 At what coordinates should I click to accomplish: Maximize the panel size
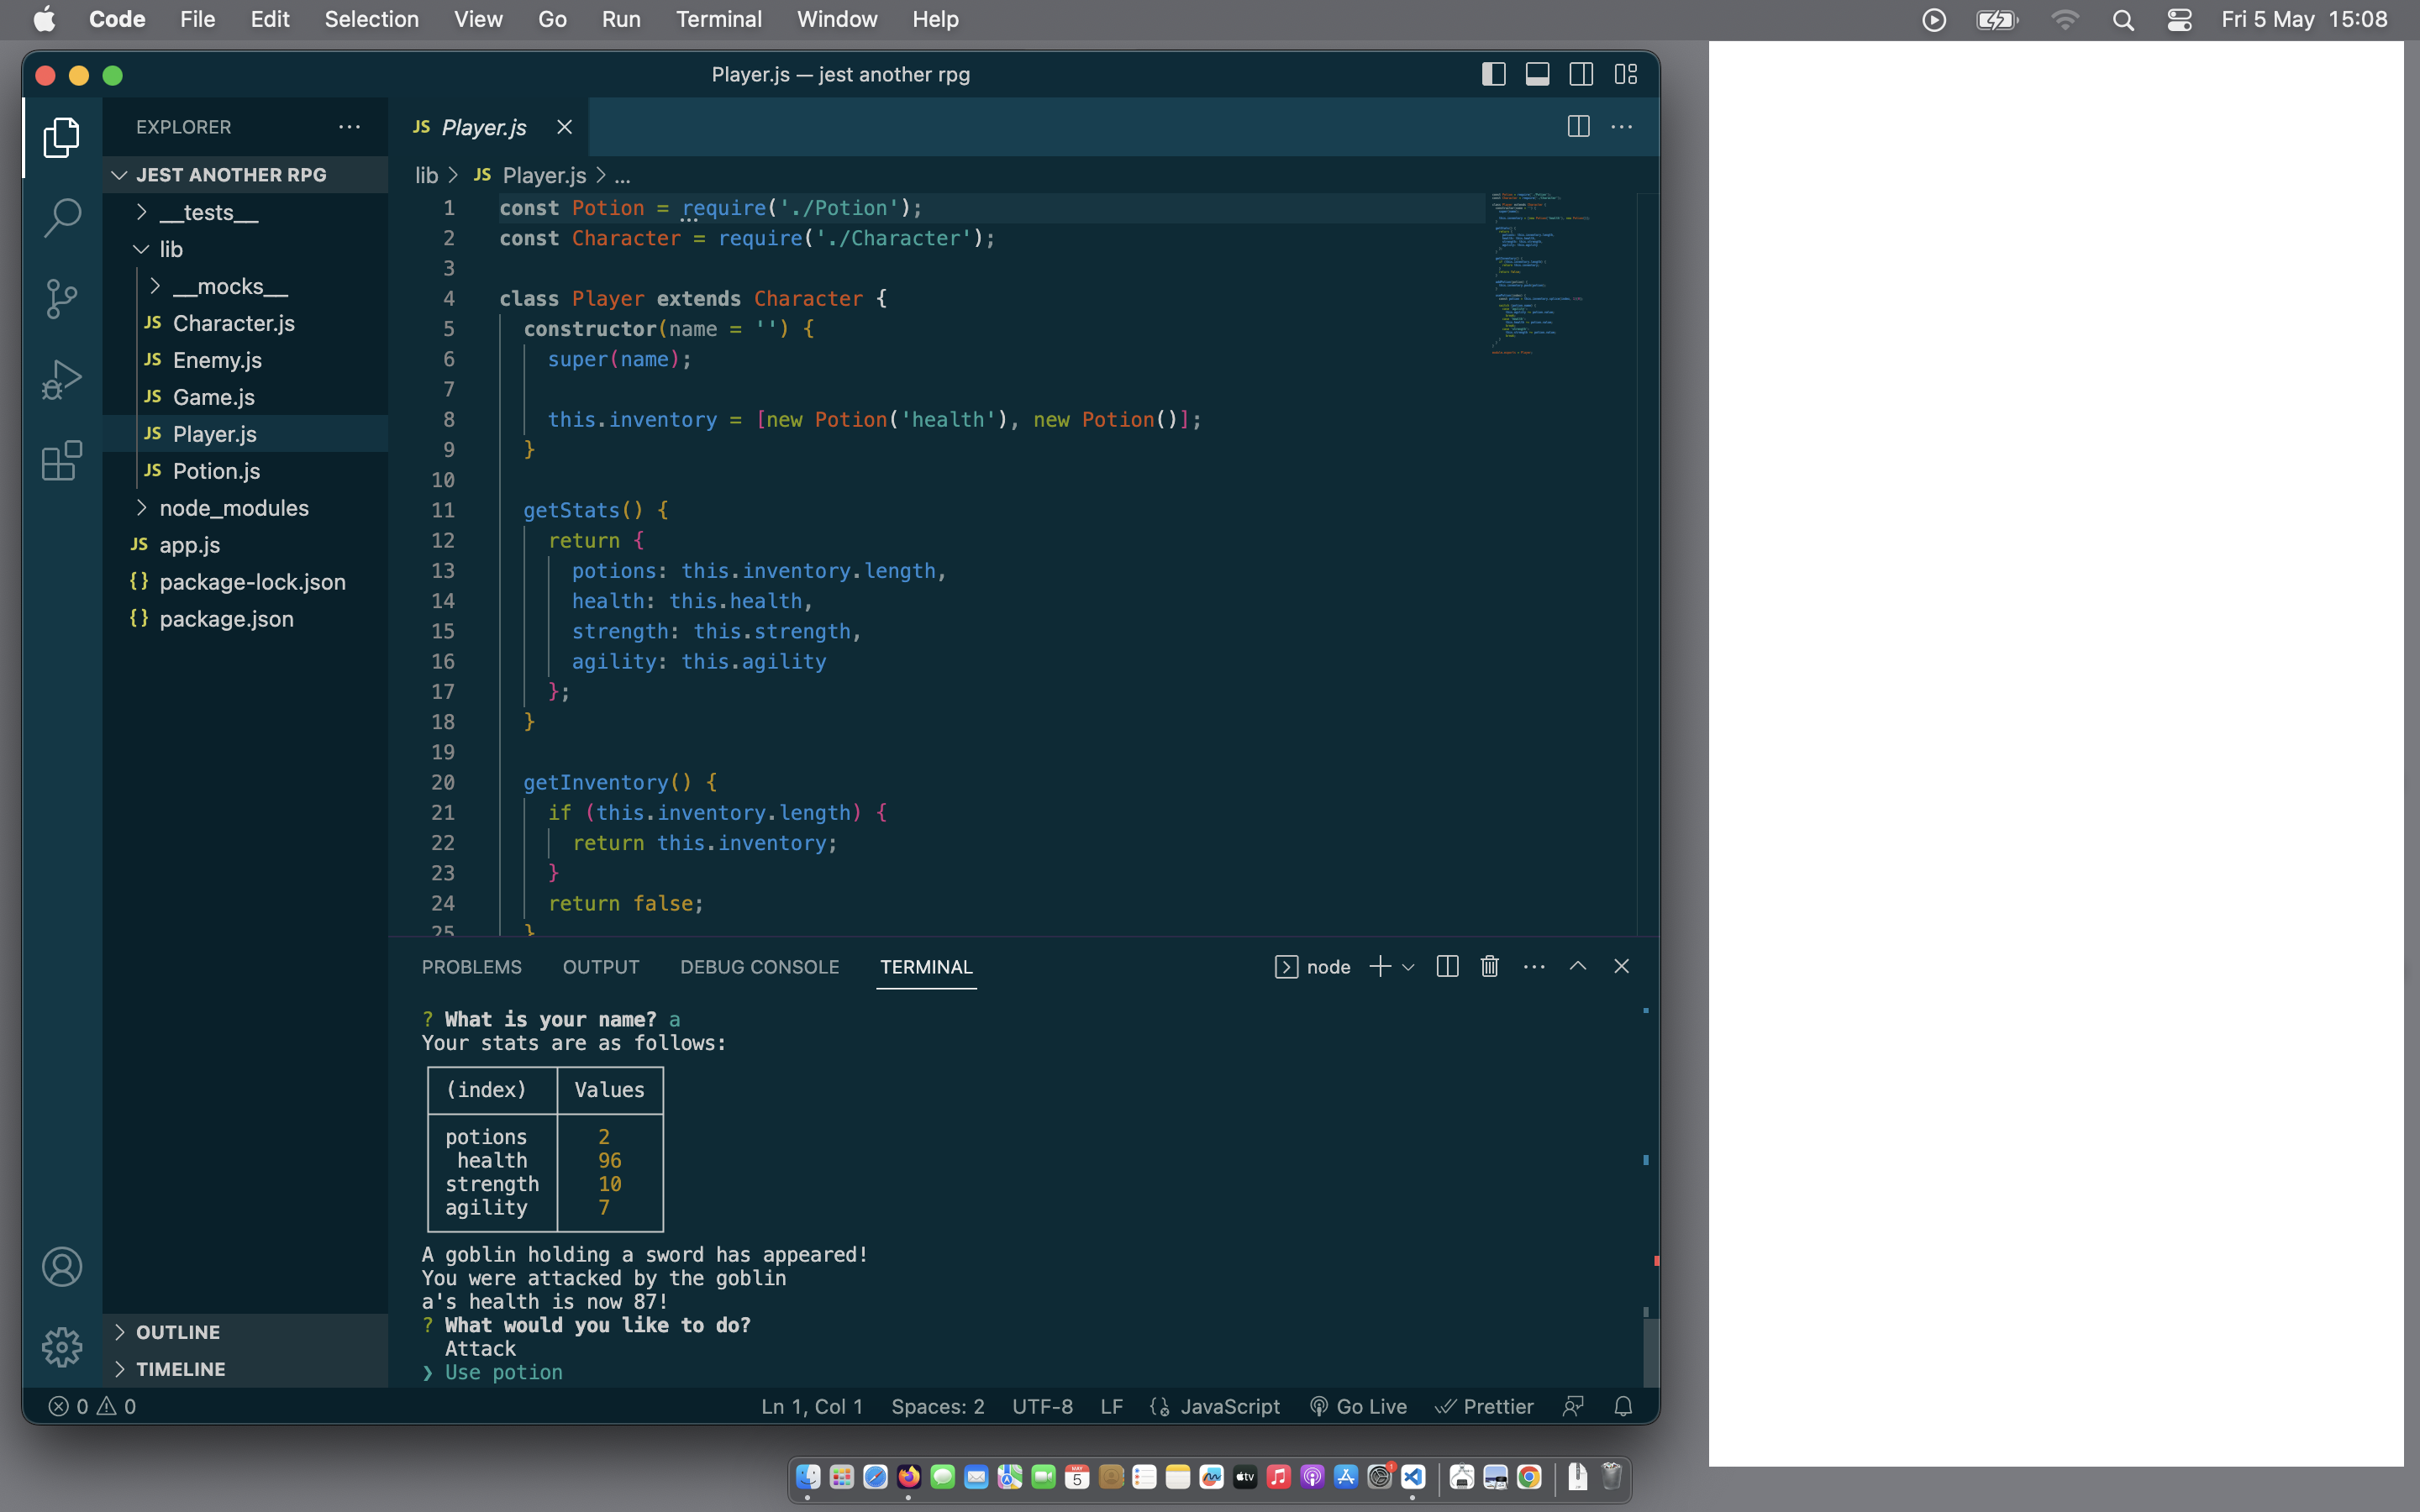(x=1578, y=966)
